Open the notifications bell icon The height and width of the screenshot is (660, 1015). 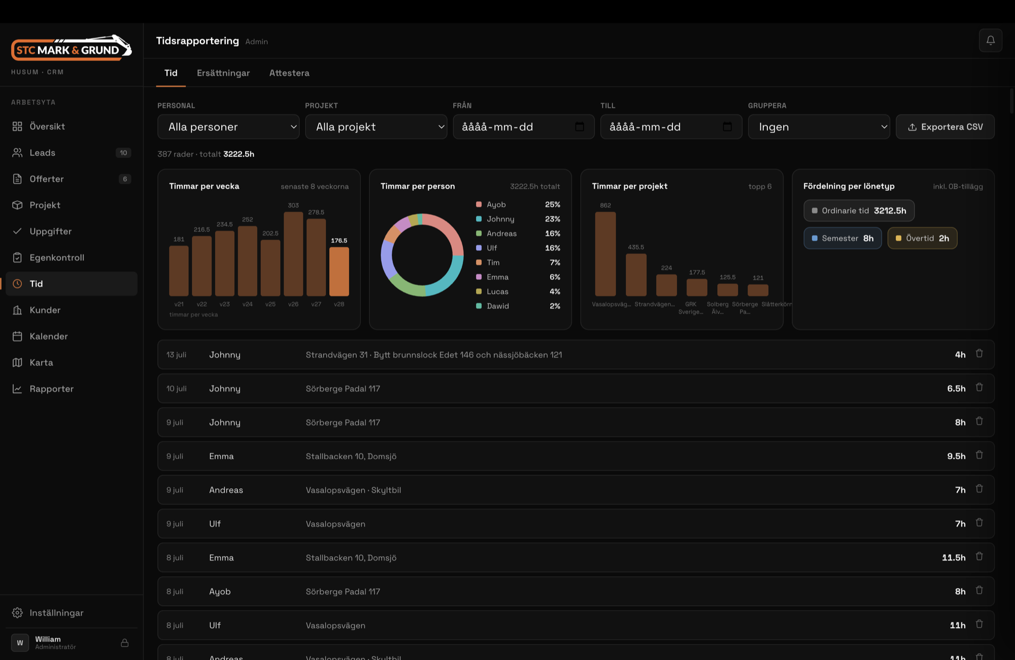(990, 41)
